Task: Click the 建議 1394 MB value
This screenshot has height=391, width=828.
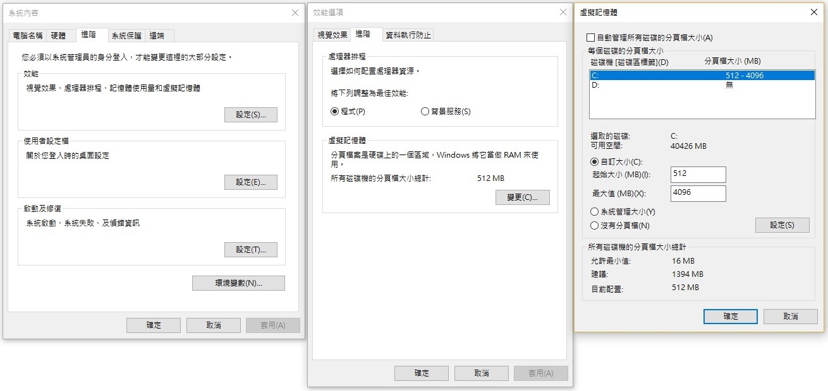Action: pyautogui.click(x=688, y=274)
